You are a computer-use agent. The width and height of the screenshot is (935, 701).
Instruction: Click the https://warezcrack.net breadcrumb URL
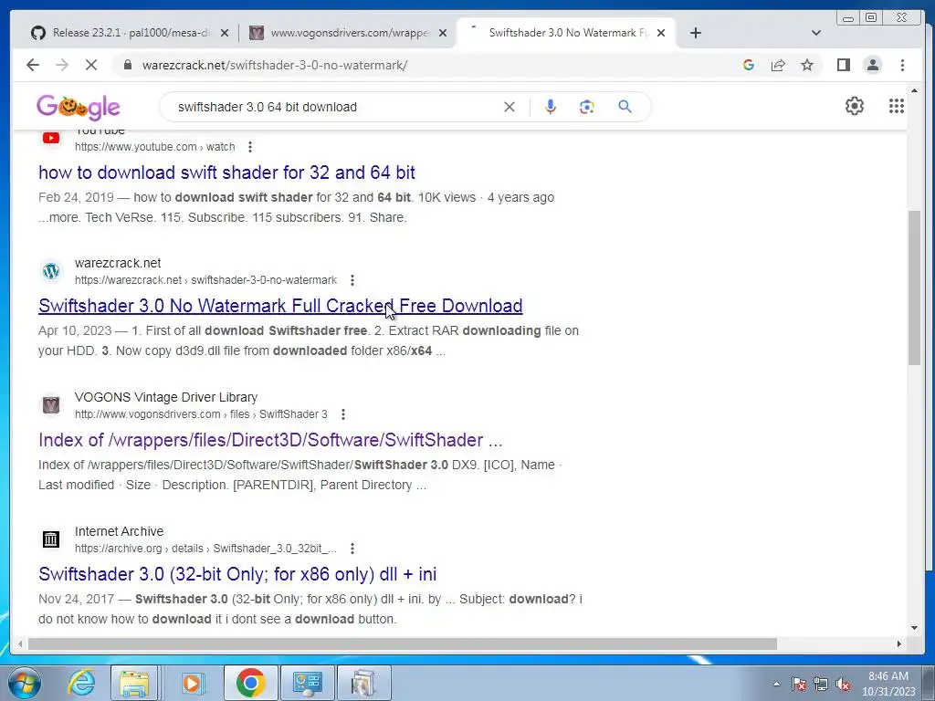click(205, 280)
